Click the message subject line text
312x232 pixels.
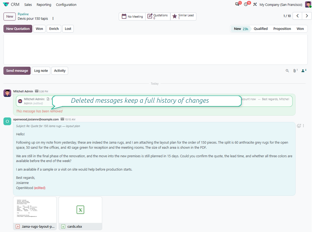[48, 126]
